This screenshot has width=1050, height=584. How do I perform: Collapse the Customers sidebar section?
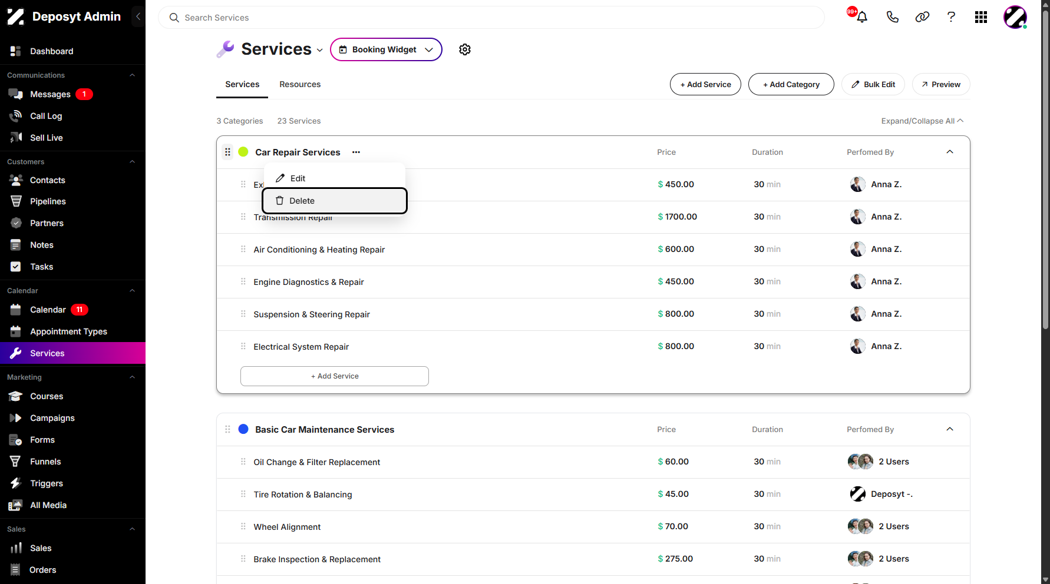point(133,162)
